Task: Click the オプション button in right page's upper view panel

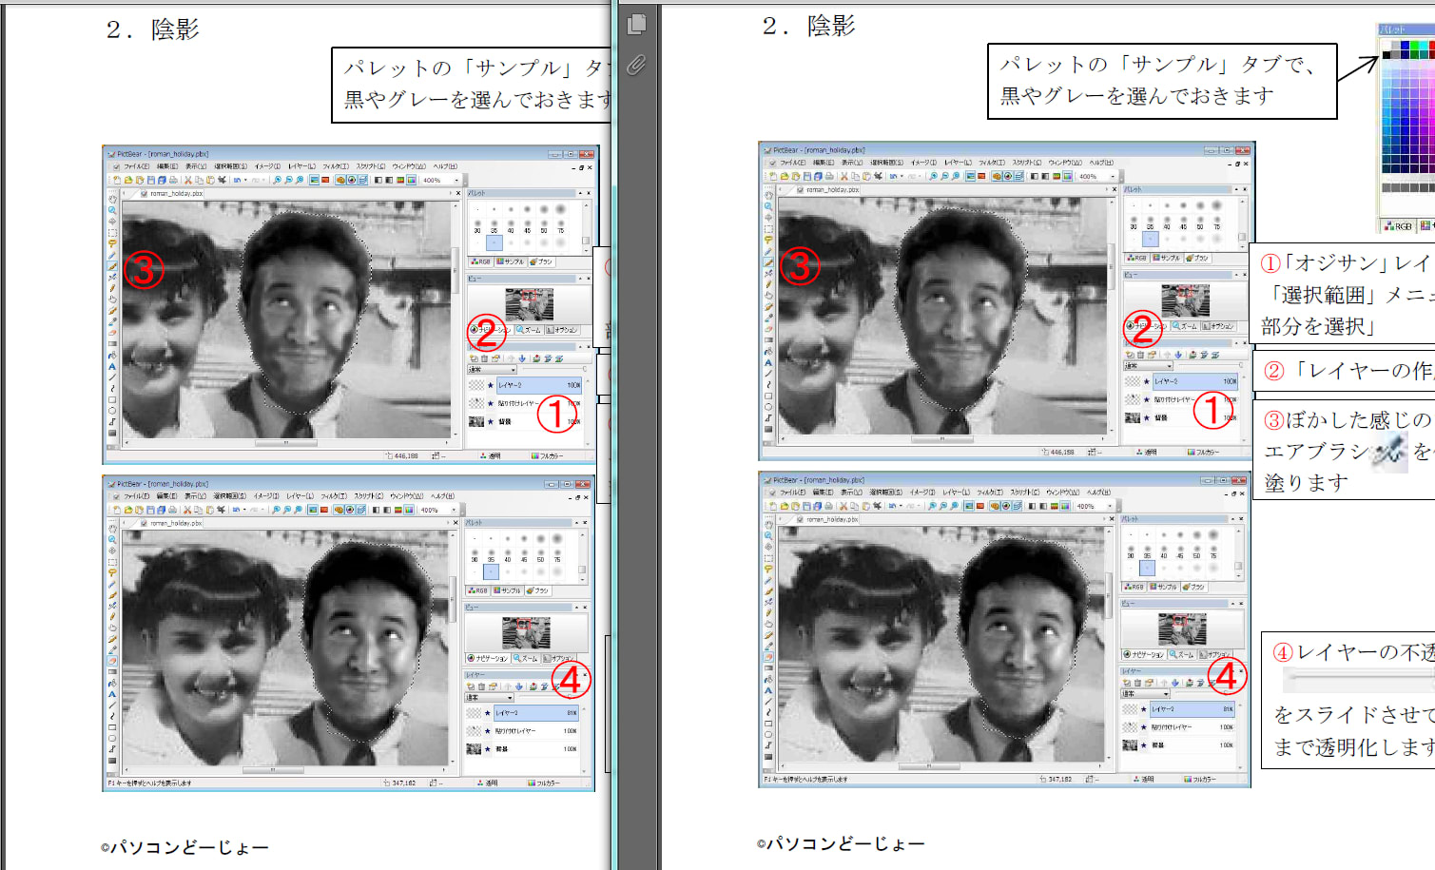Action: click(1219, 326)
